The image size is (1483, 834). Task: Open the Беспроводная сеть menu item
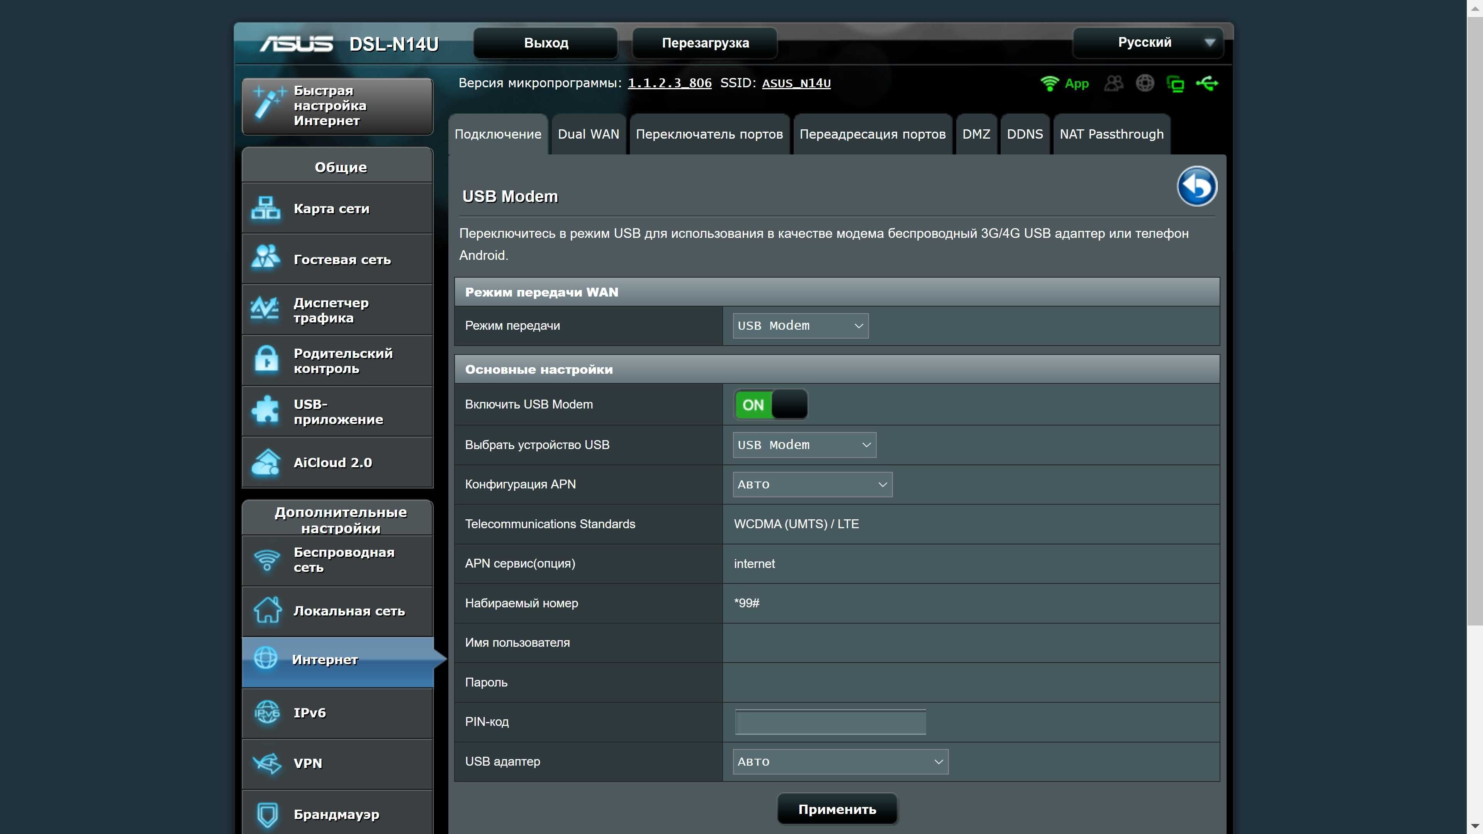(338, 560)
